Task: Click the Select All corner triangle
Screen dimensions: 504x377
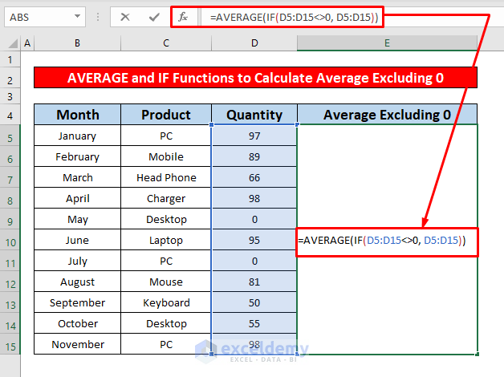Action: 12,43
